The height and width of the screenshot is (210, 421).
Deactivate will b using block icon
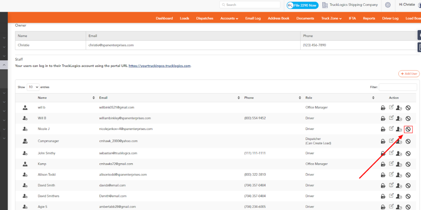tap(408, 108)
